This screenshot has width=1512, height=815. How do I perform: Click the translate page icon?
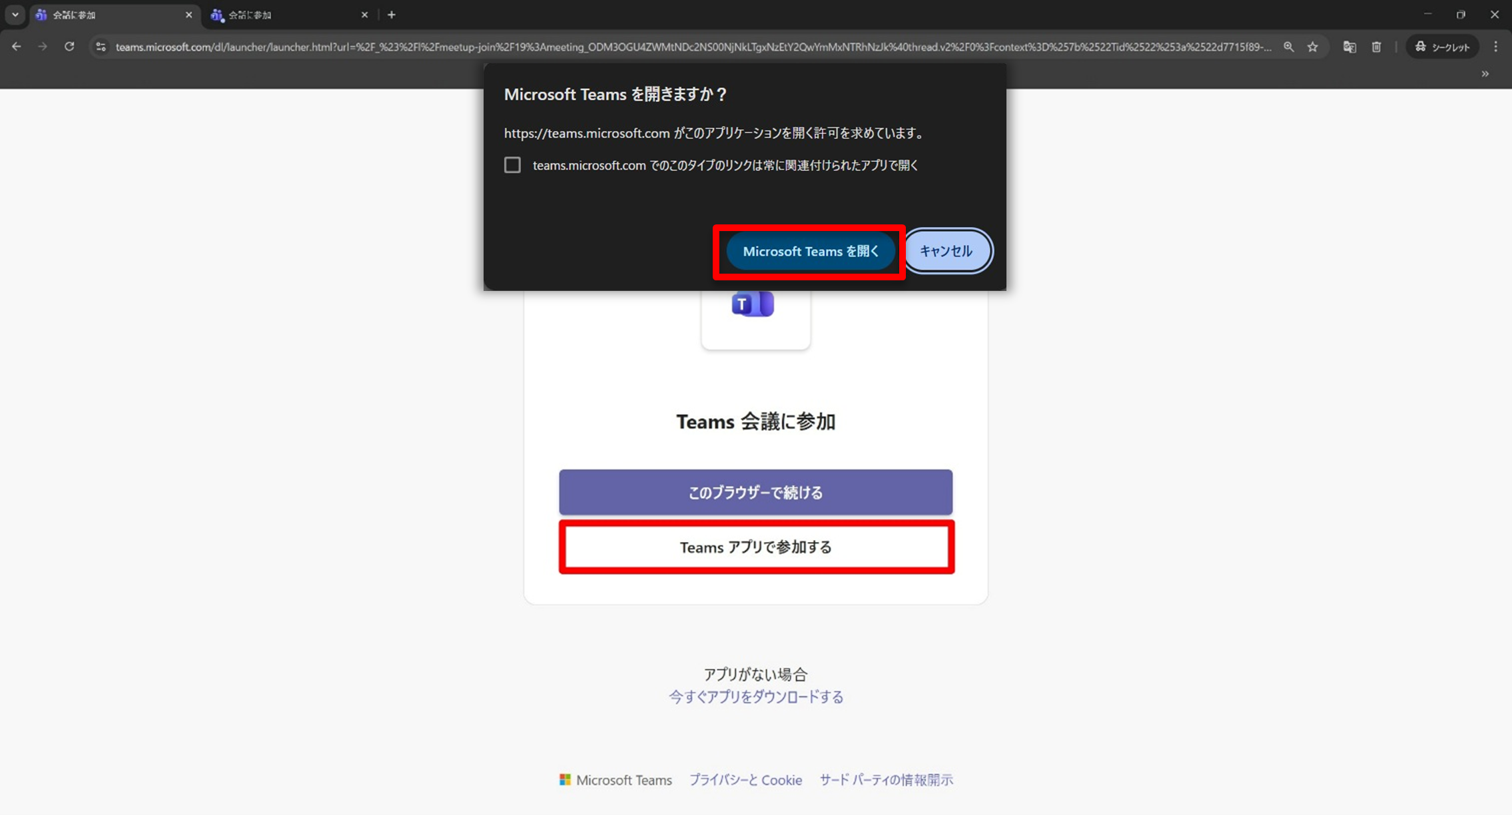click(x=1349, y=47)
